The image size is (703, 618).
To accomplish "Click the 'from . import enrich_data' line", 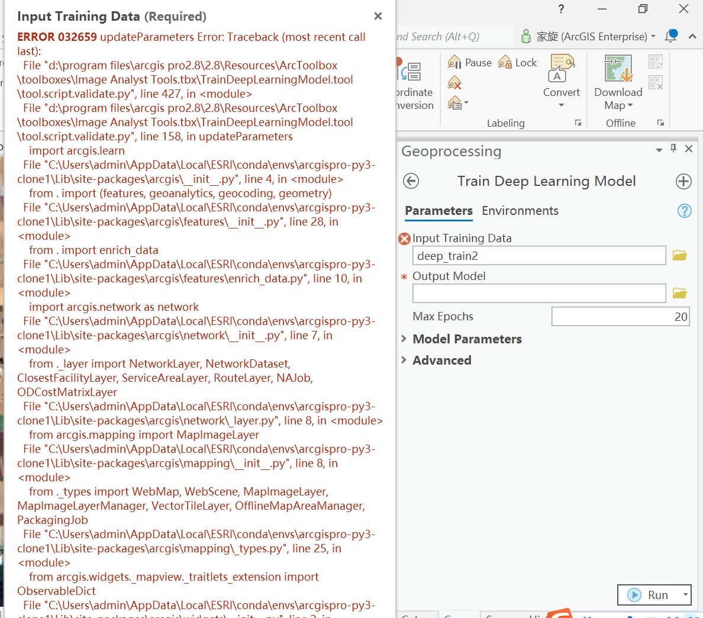I will pyautogui.click(x=93, y=250).
